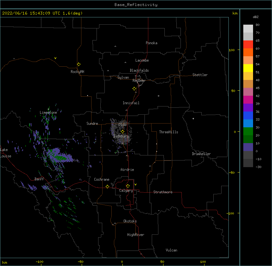This screenshot has height=266, width=272.
Task: Click the yellow station marker south of RedDeer
Action: tap(134, 89)
